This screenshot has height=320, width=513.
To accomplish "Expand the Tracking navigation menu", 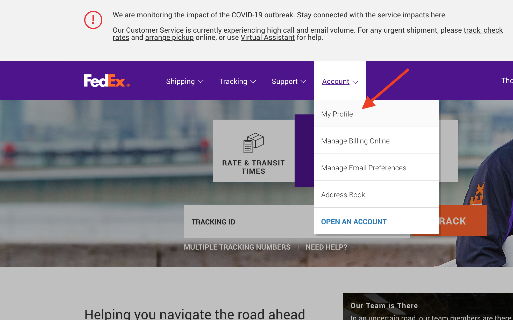I will click(238, 82).
